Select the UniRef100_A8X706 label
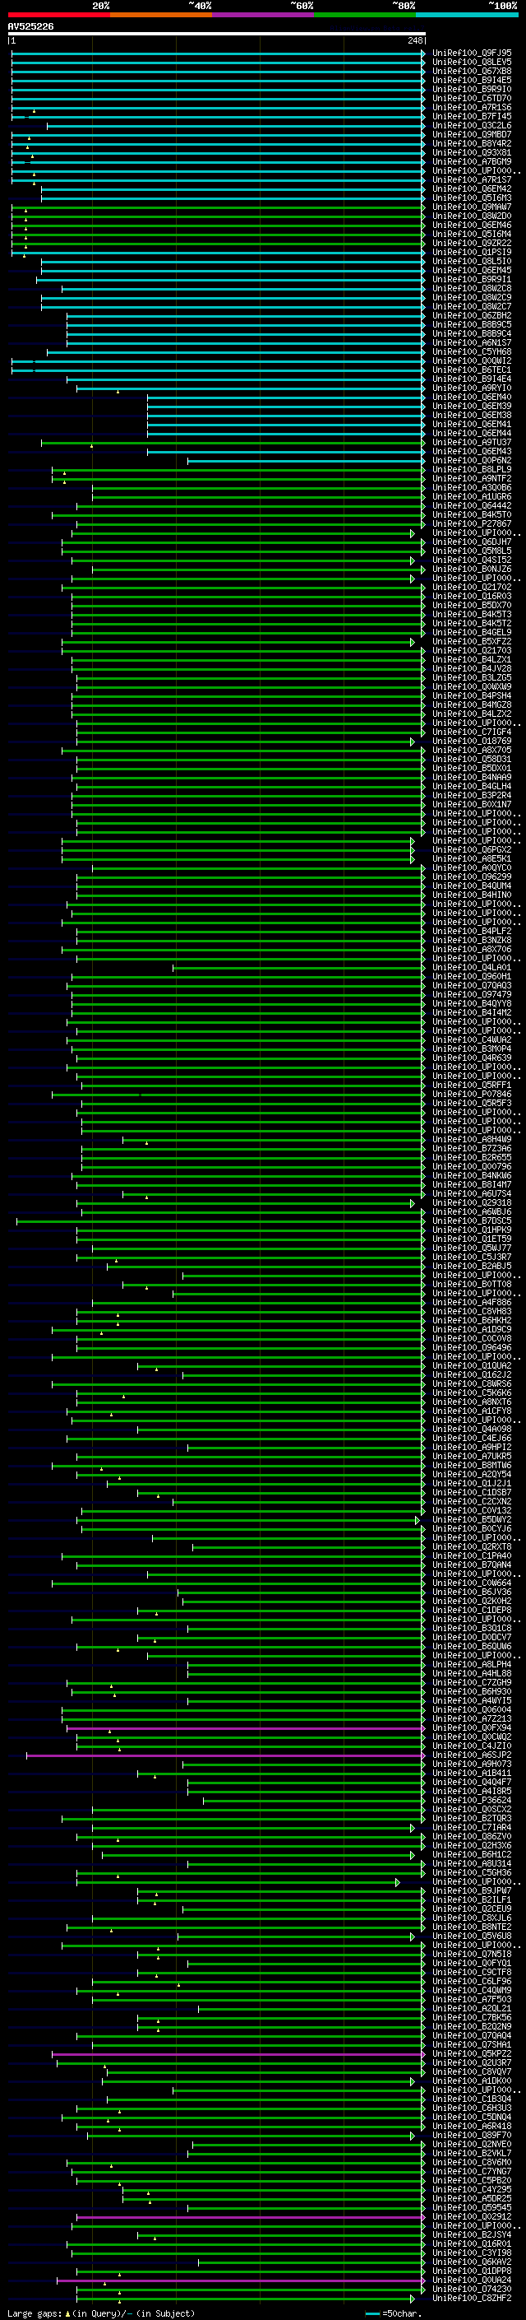 (471, 951)
